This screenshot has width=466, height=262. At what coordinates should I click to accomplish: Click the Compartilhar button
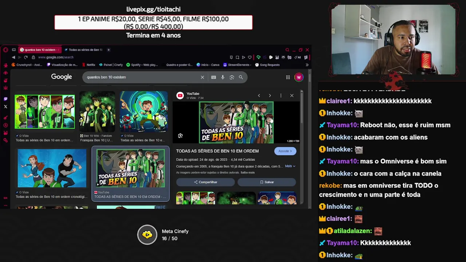click(x=206, y=182)
